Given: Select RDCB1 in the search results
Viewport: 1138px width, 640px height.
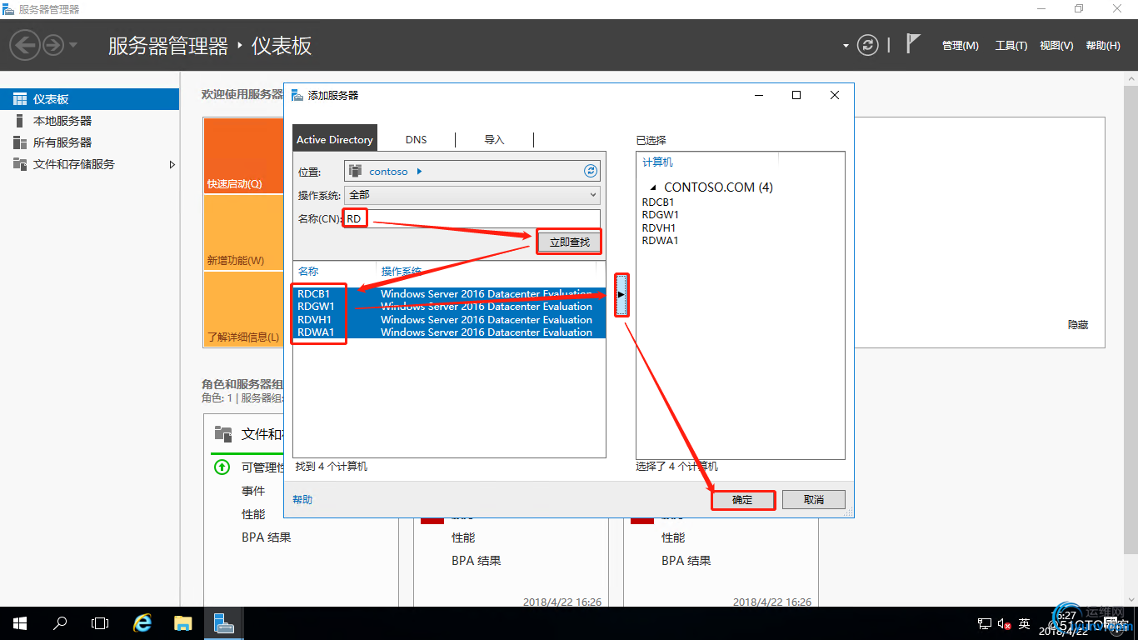Looking at the screenshot, I should (x=450, y=293).
